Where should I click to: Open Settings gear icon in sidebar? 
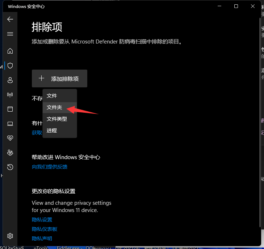pos(10,236)
